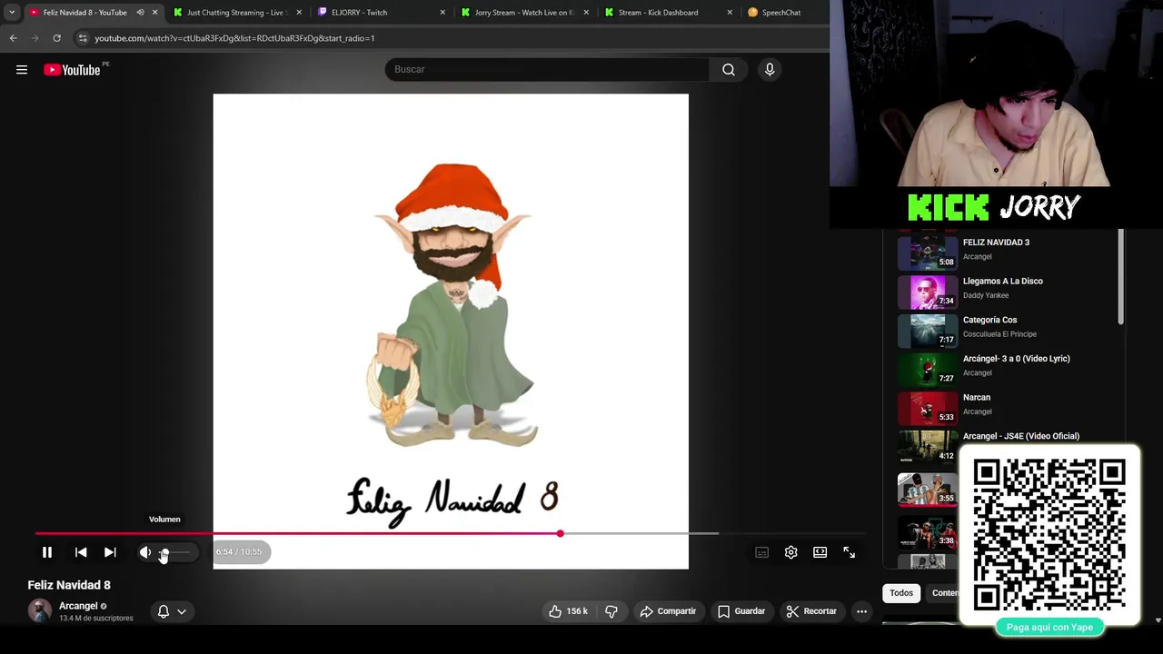This screenshot has height=654, width=1163.
Task: Open the Recortar clip tool
Action: pos(811,611)
